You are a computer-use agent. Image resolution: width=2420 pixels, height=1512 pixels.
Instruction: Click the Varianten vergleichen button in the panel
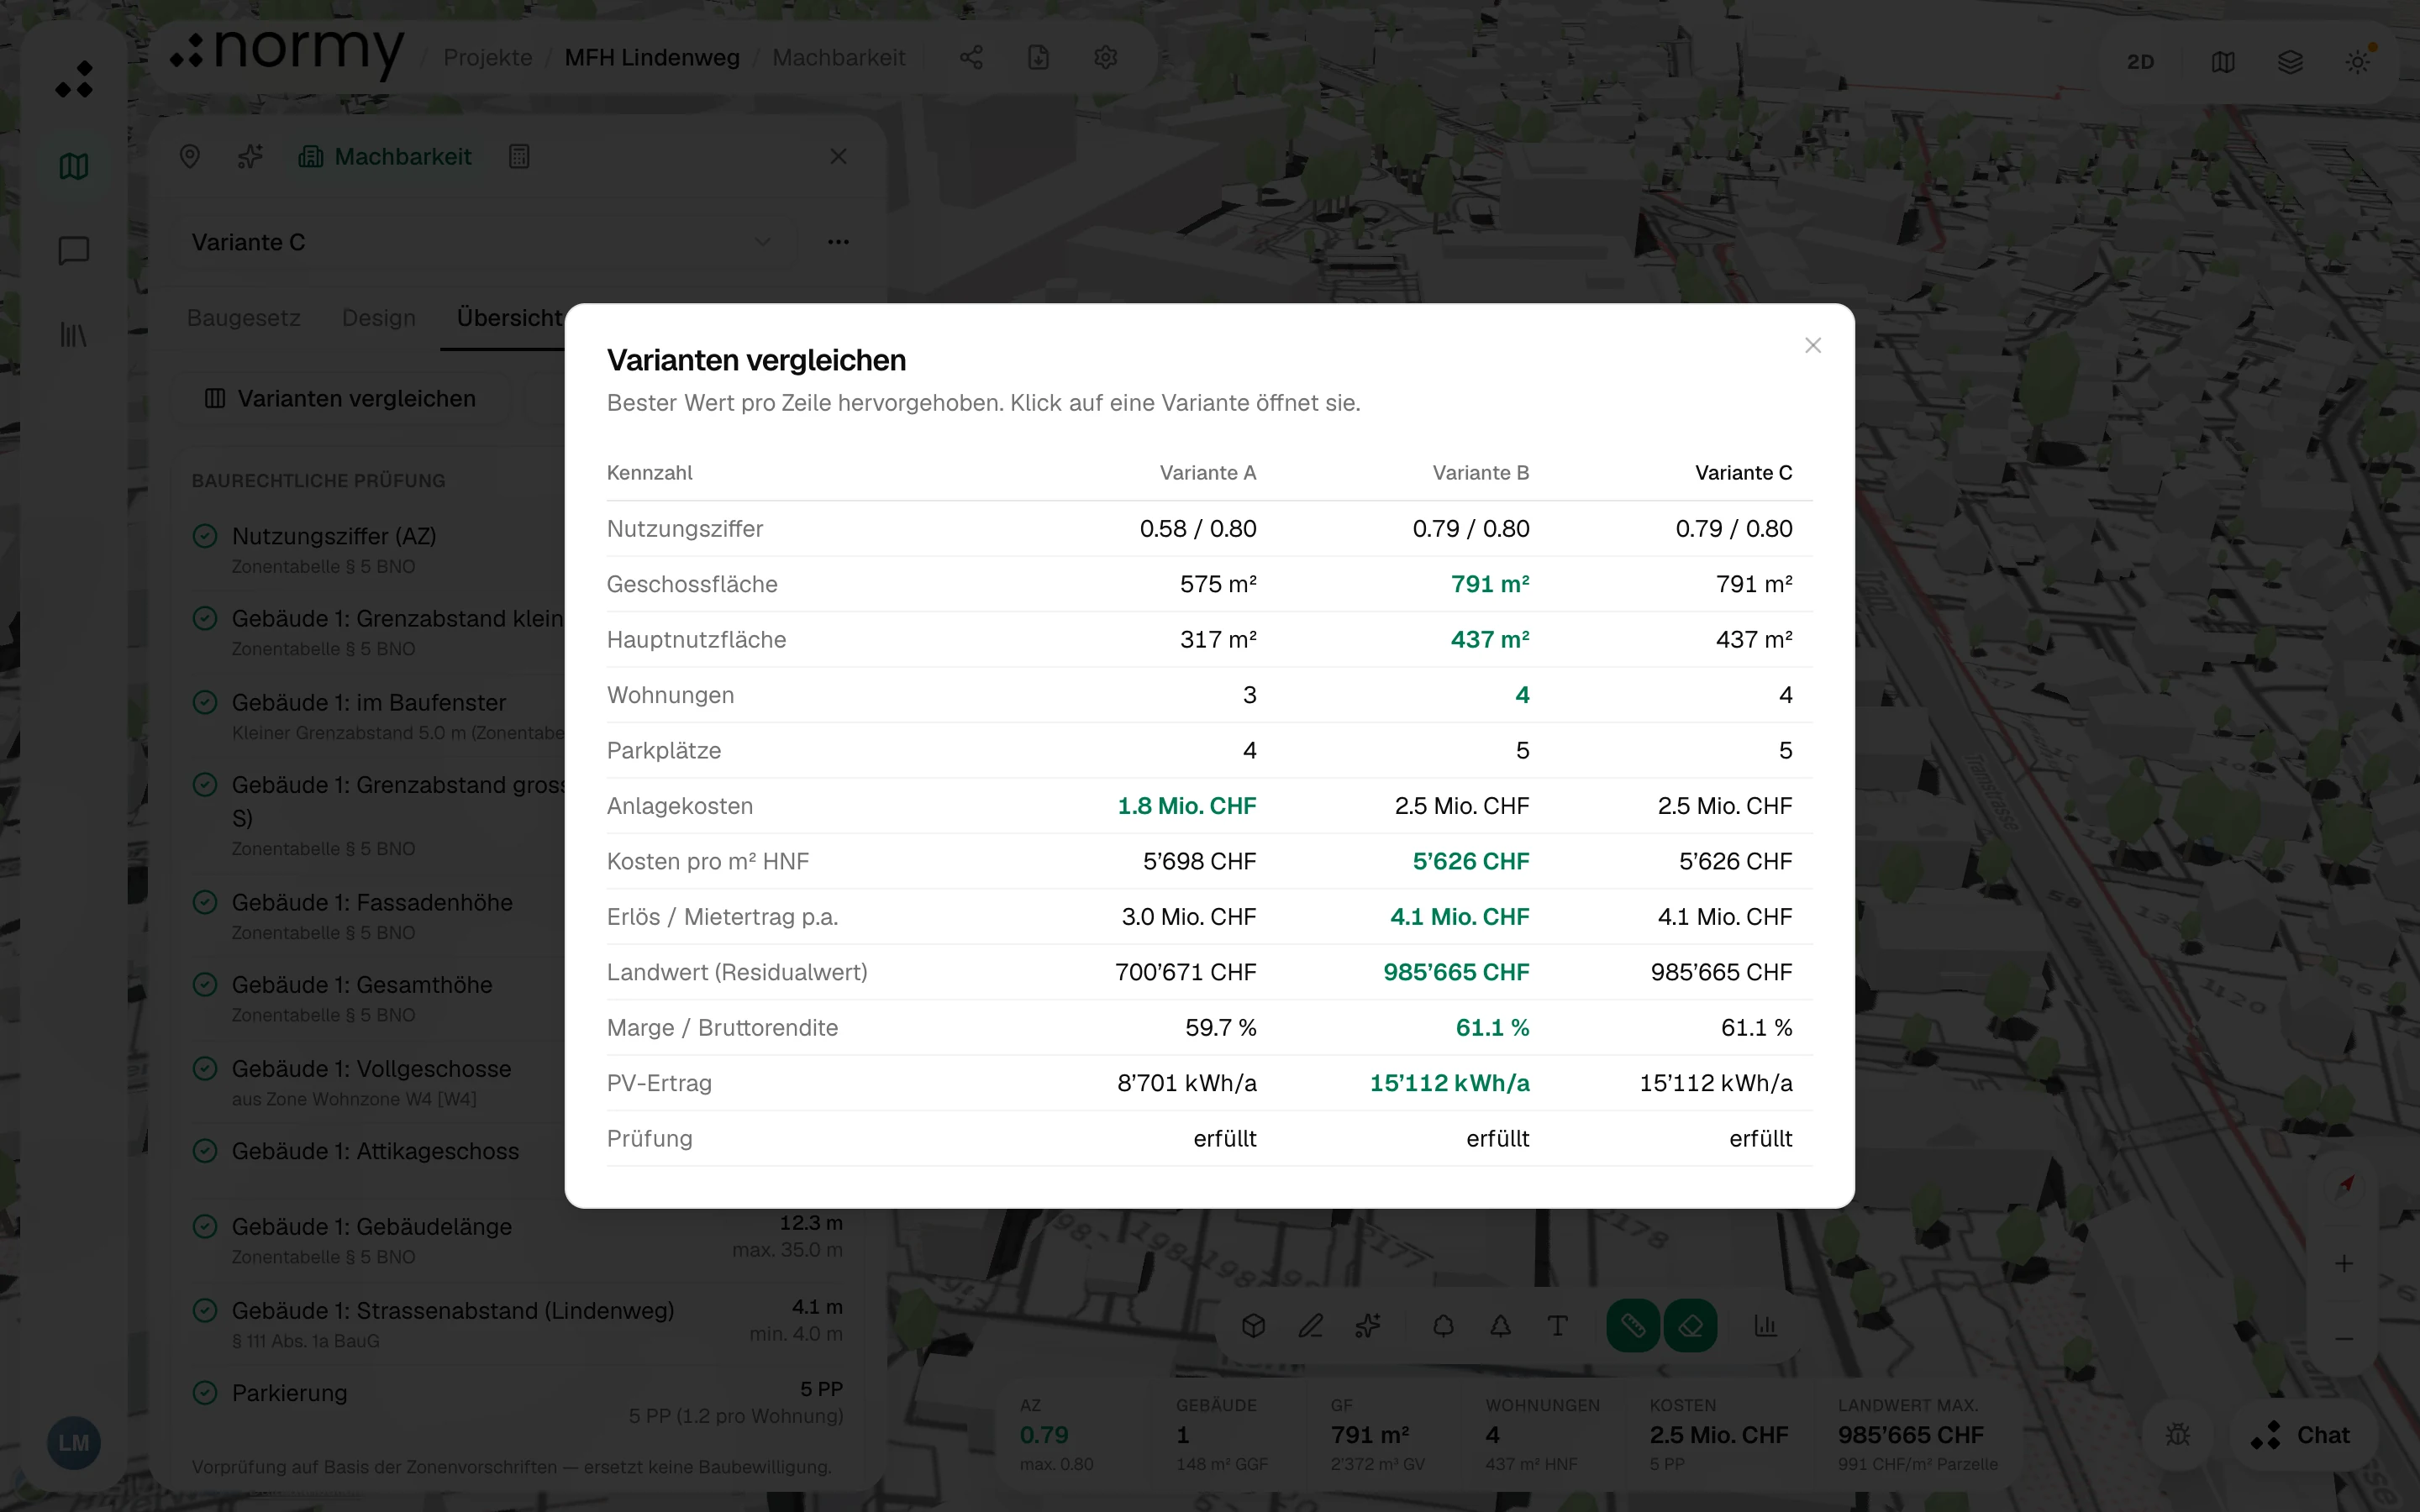click(341, 399)
